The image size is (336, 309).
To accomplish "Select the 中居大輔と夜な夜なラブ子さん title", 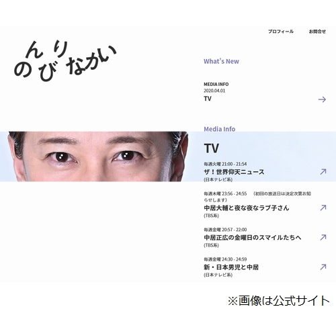I will tap(247, 208).
